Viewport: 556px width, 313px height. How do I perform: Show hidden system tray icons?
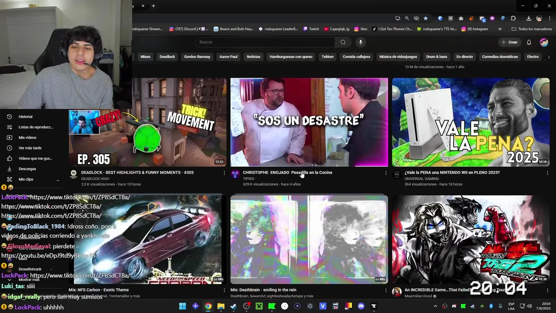[x=436, y=306]
